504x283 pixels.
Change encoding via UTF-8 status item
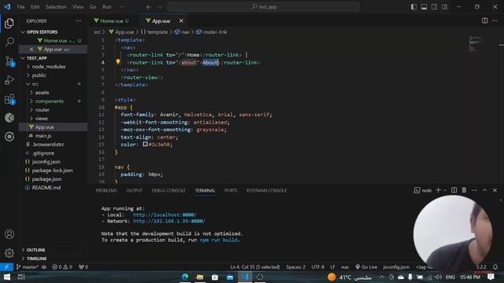pyautogui.click(x=317, y=267)
